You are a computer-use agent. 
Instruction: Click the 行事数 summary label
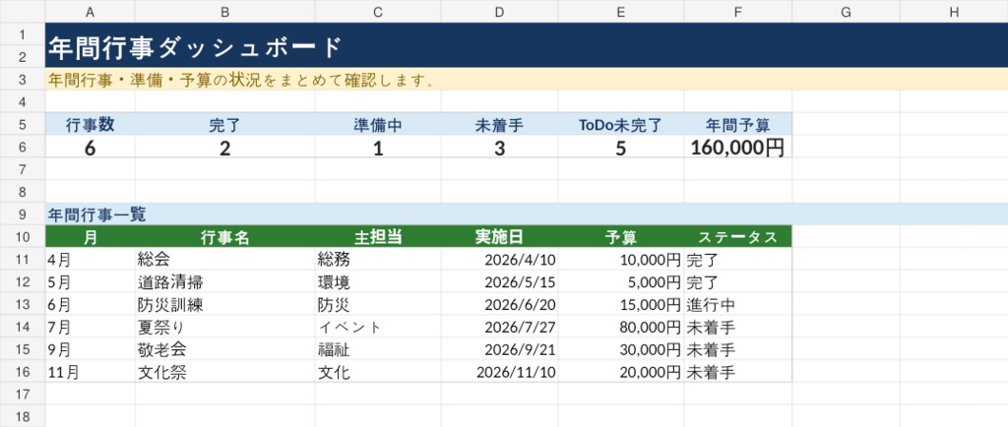point(90,125)
